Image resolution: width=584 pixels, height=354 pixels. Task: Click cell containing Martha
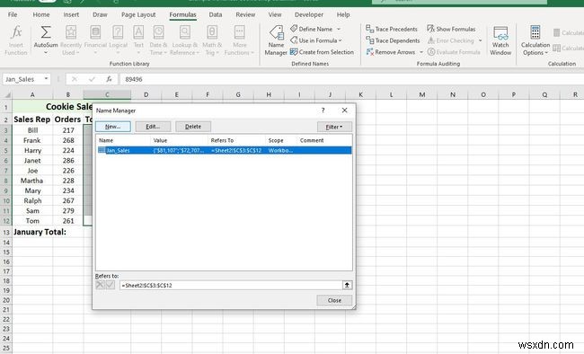32,181
